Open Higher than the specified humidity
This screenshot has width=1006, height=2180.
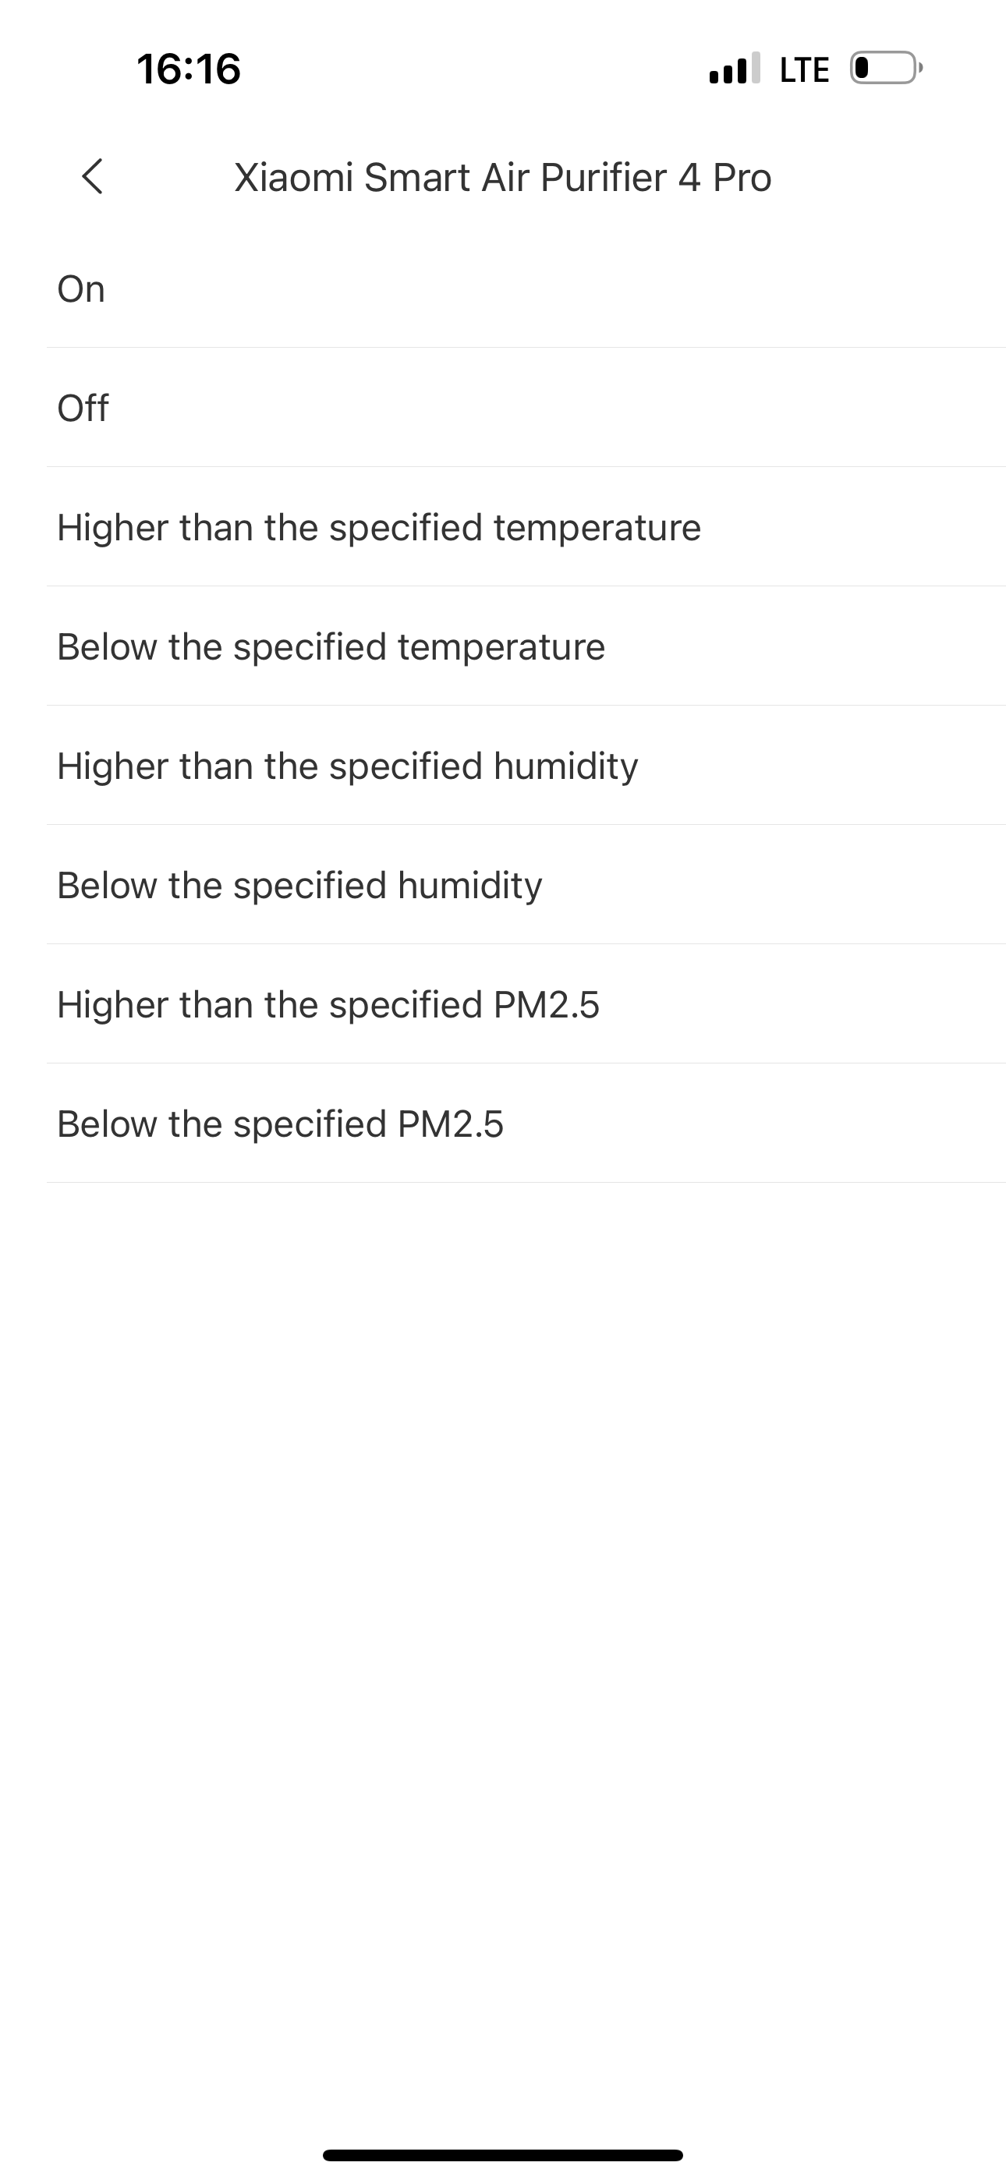(526, 766)
